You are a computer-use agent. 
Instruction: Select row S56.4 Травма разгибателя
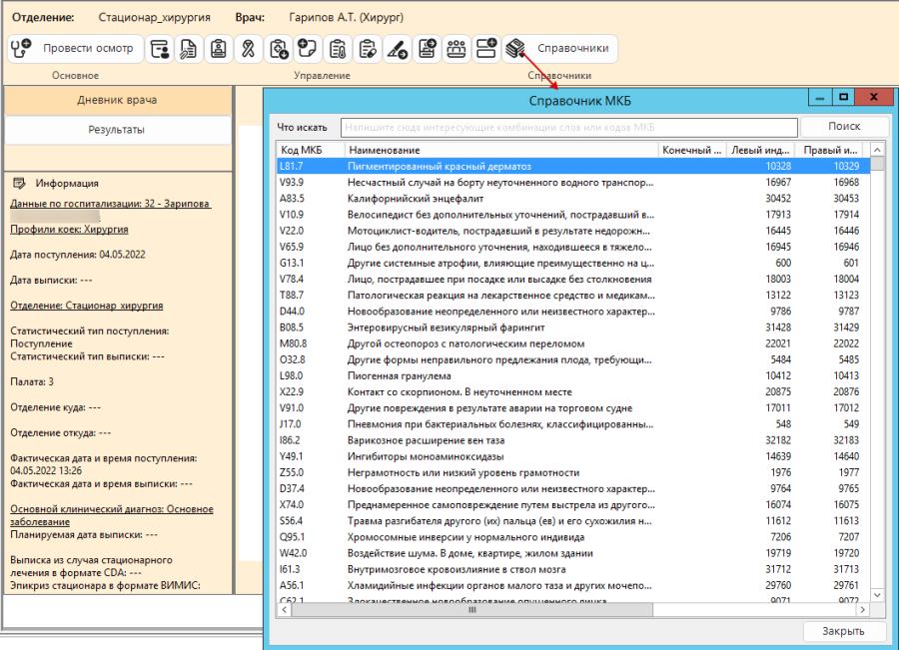pos(573,521)
